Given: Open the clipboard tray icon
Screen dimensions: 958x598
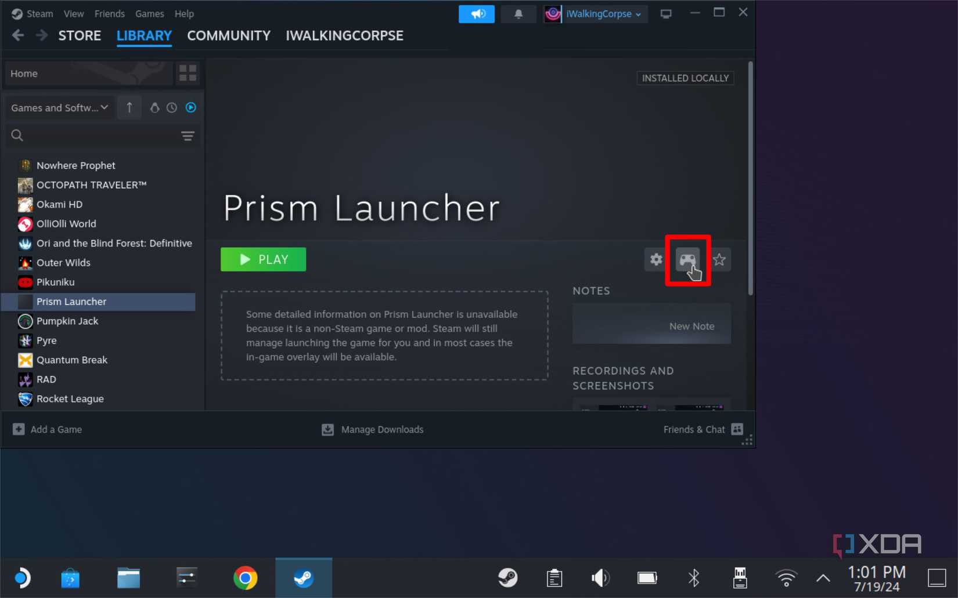Looking at the screenshot, I should click(x=554, y=578).
